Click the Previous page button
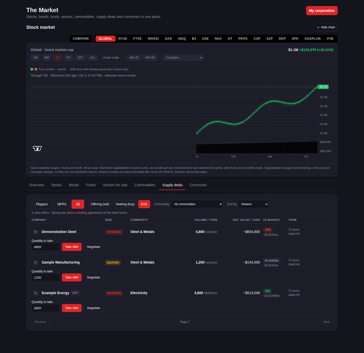The width and height of the screenshot is (364, 353). [x=40, y=322]
